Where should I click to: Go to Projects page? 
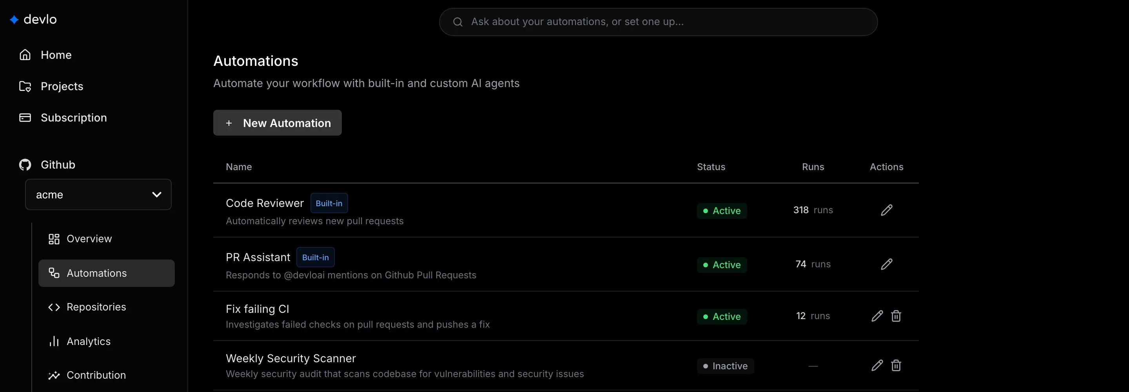pos(51,86)
